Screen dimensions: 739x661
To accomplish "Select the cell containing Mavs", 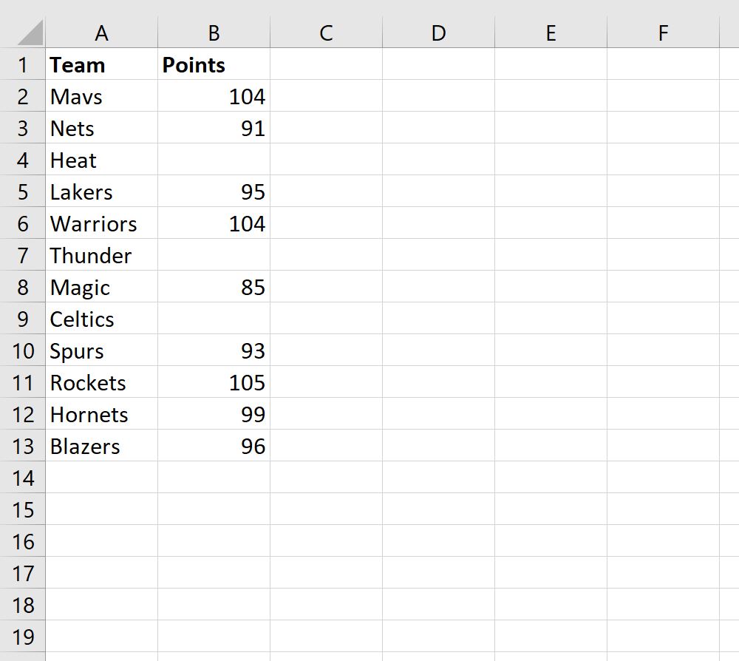I will (x=101, y=97).
